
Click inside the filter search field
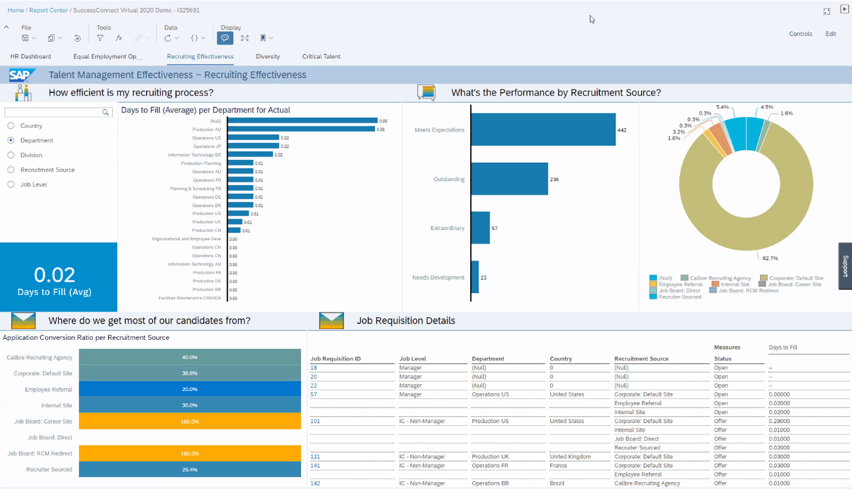pos(54,112)
